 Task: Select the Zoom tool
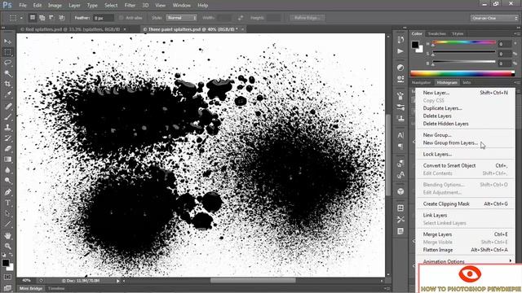7,246
